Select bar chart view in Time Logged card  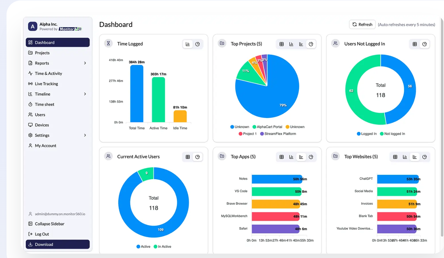pos(188,44)
